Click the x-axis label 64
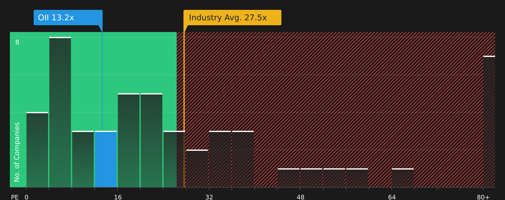Screen dimensions: 505x200 click(392, 197)
